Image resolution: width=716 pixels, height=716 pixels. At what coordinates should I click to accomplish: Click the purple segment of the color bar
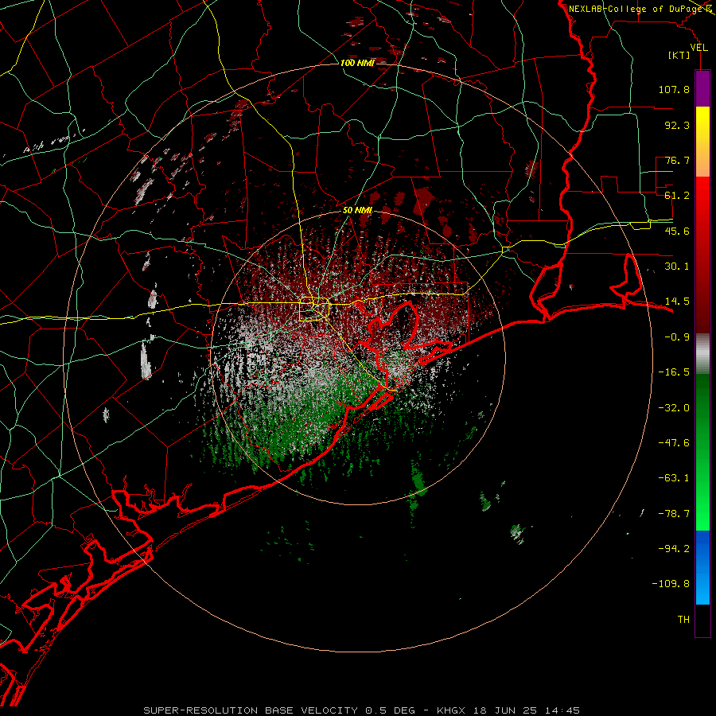[x=702, y=88]
